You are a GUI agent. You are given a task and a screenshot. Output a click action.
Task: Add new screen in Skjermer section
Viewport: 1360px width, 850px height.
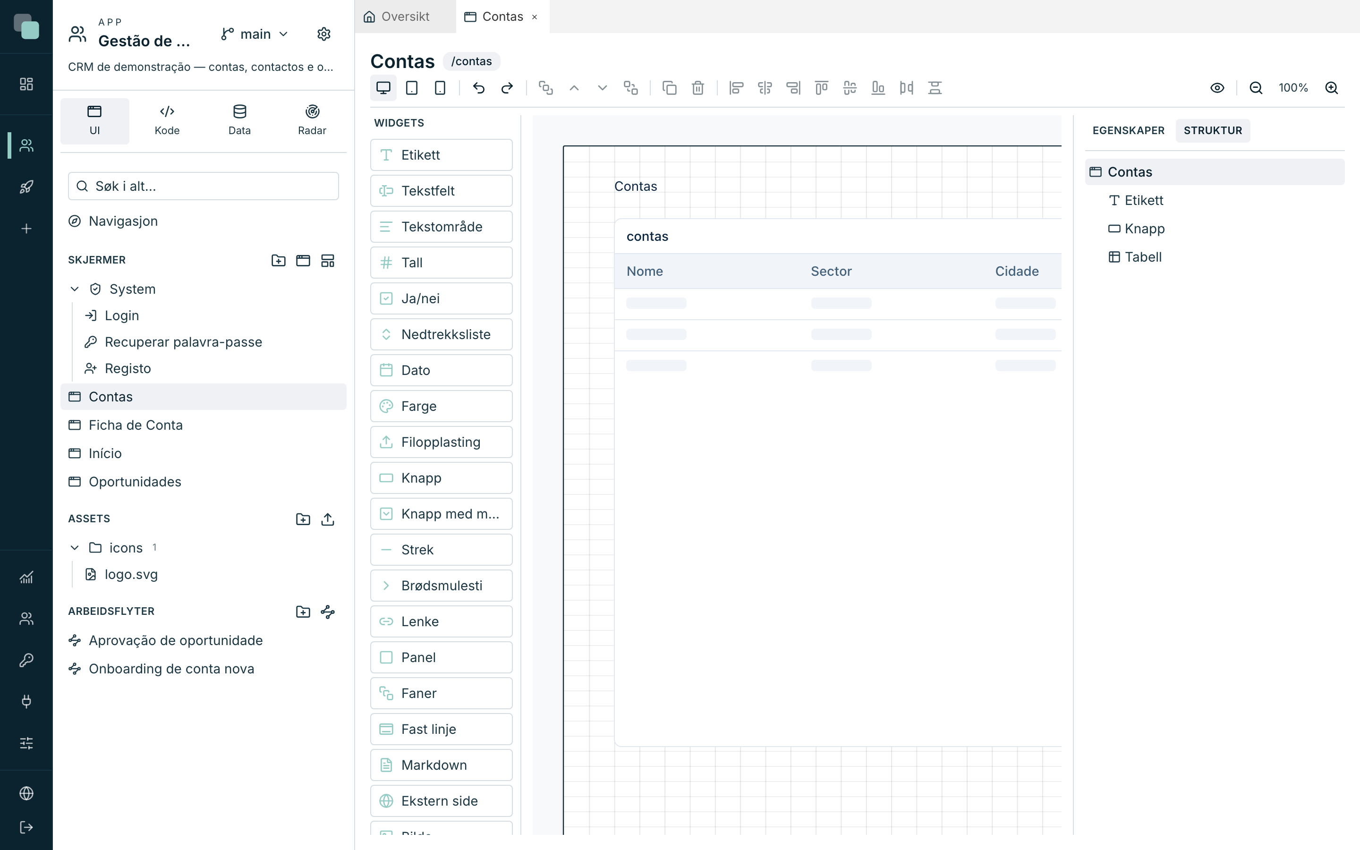tap(303, 260)
